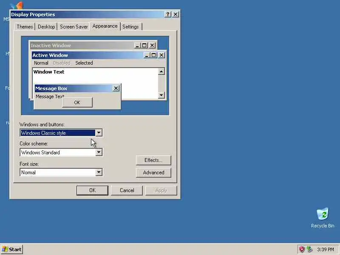Click the Apply button
Image resolution: width=340 pixels, height=255 pixels.
pos(161,190)
